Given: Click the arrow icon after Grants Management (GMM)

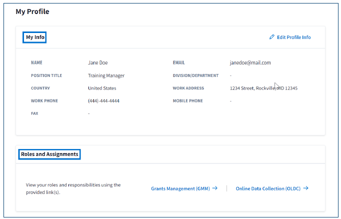Looking at the screenshot, I should pos(215,188).
